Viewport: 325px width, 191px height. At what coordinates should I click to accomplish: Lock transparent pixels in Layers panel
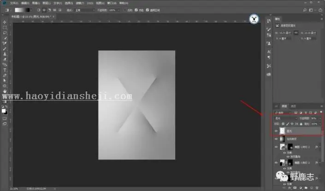coord(283,124)
